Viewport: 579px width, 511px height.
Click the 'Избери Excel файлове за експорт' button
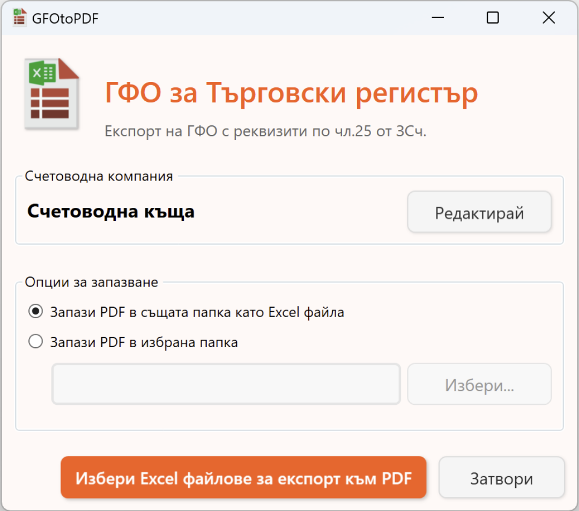pyautogui.click(x=243, y=477)
